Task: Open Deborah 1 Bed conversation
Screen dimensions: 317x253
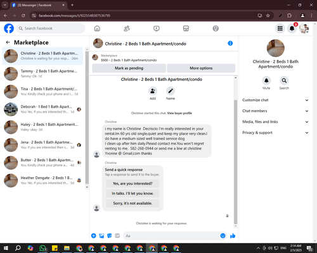Action: [x=42, y=109]
